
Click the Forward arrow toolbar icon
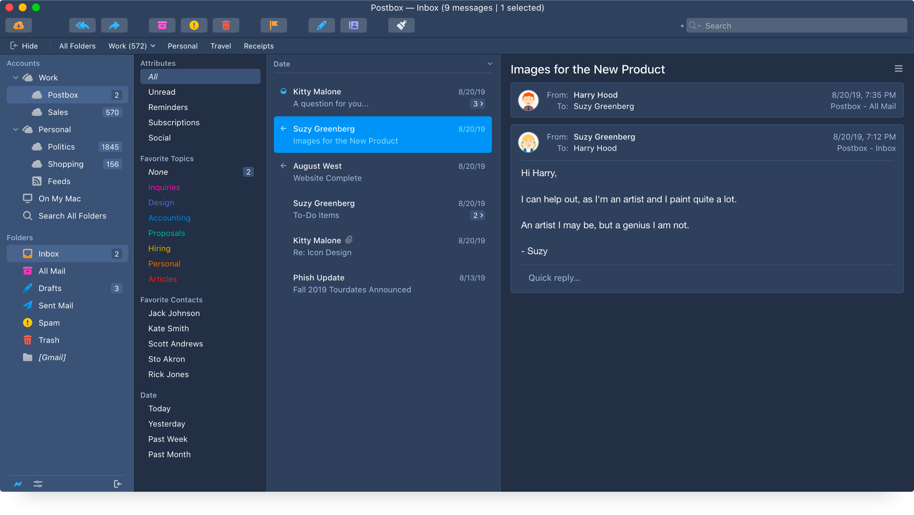tap(114, 25)
